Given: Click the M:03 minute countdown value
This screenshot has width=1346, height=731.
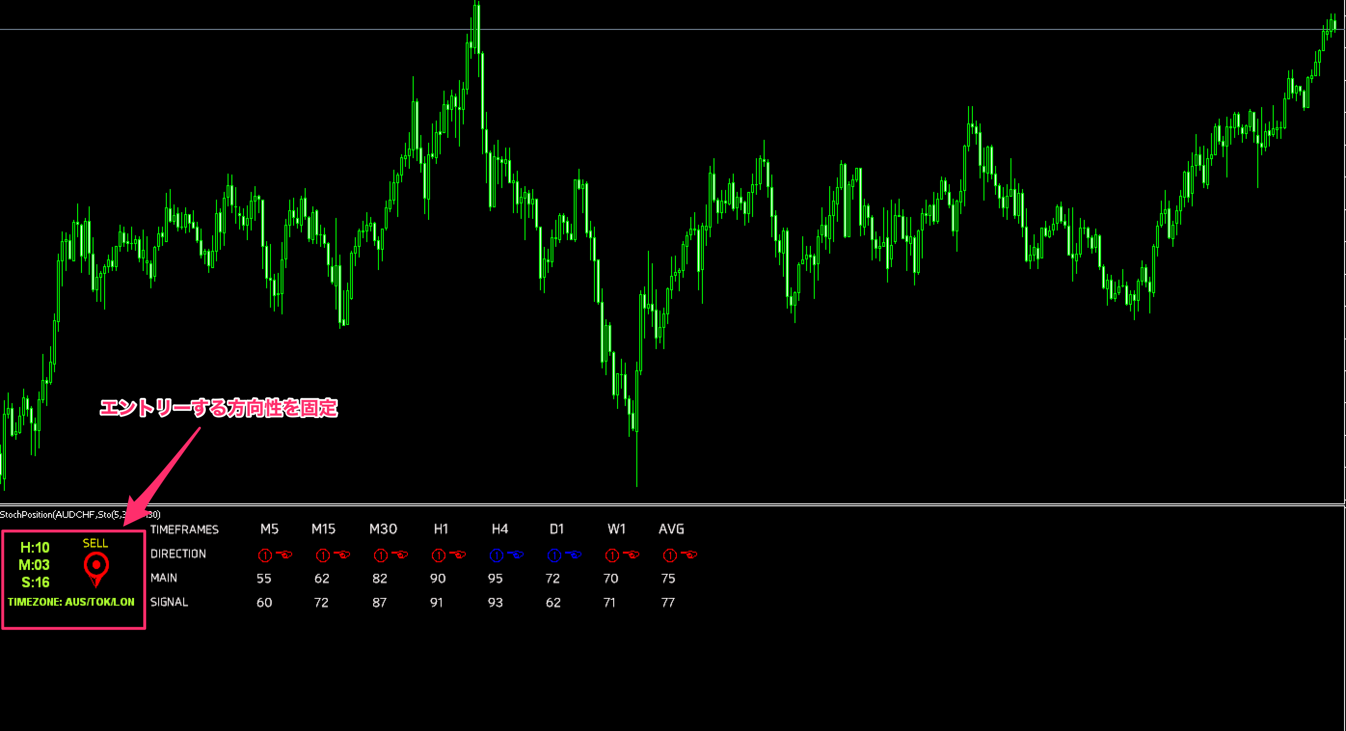Looking at the screenshot, I should pyautogui.click(x=34, y=565).
